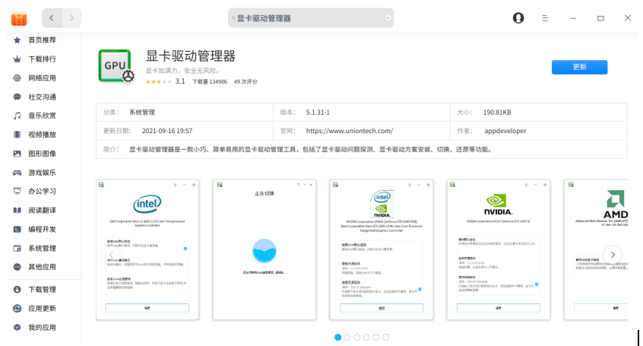The image size is (643, 346).
Task: Select the fifth carousel page dot
Action: click(x=376, y=338)
